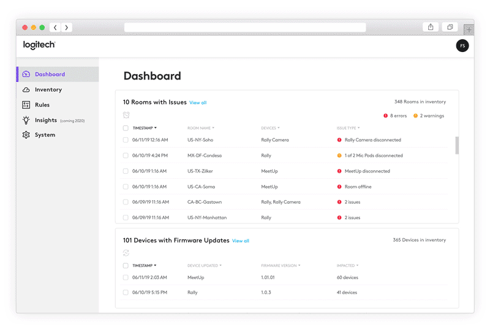Click error icon in CA-BC-Gastown row
This screenshot has height=325, width=490.
pos(339,202)
